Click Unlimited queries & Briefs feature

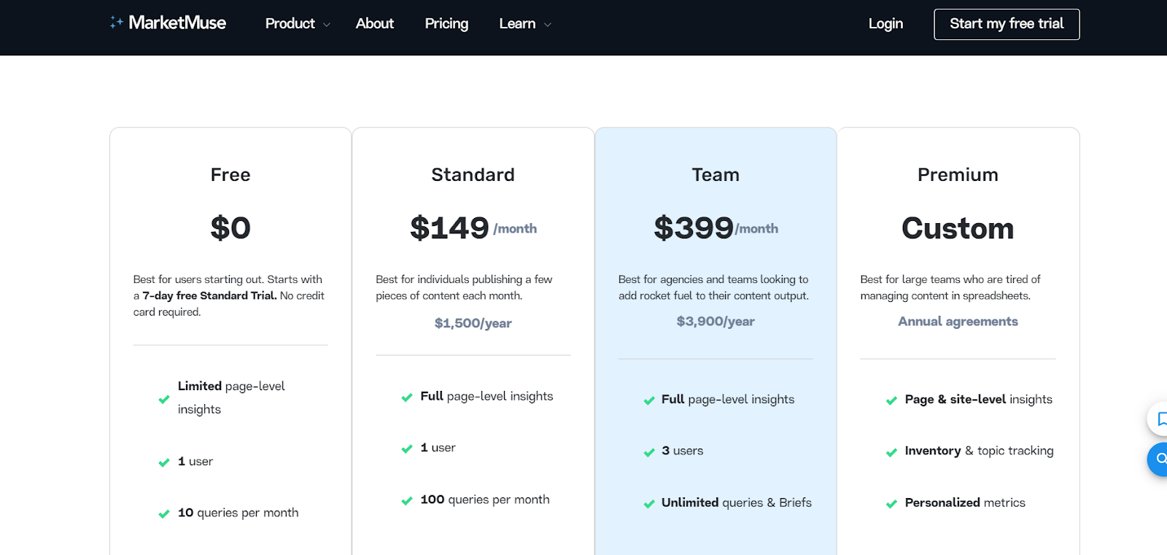736,502
